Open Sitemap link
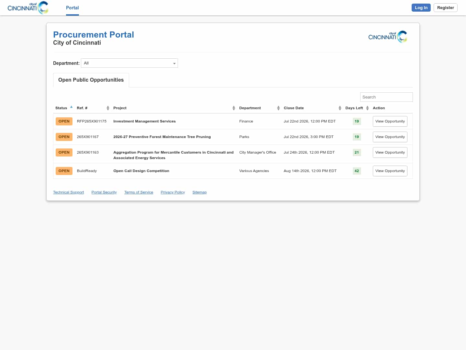The width and height of the screenshot is (466, 350). pos(199,192)
